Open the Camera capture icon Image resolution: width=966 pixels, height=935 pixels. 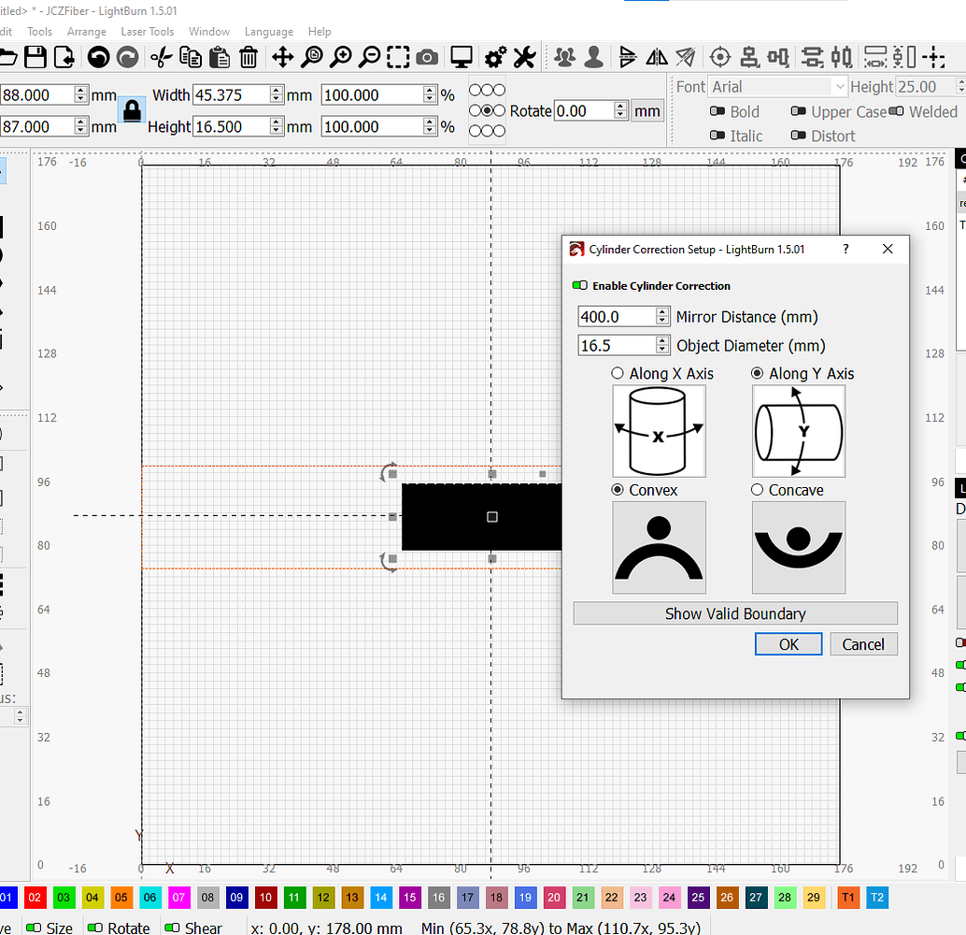click(427, 57)
